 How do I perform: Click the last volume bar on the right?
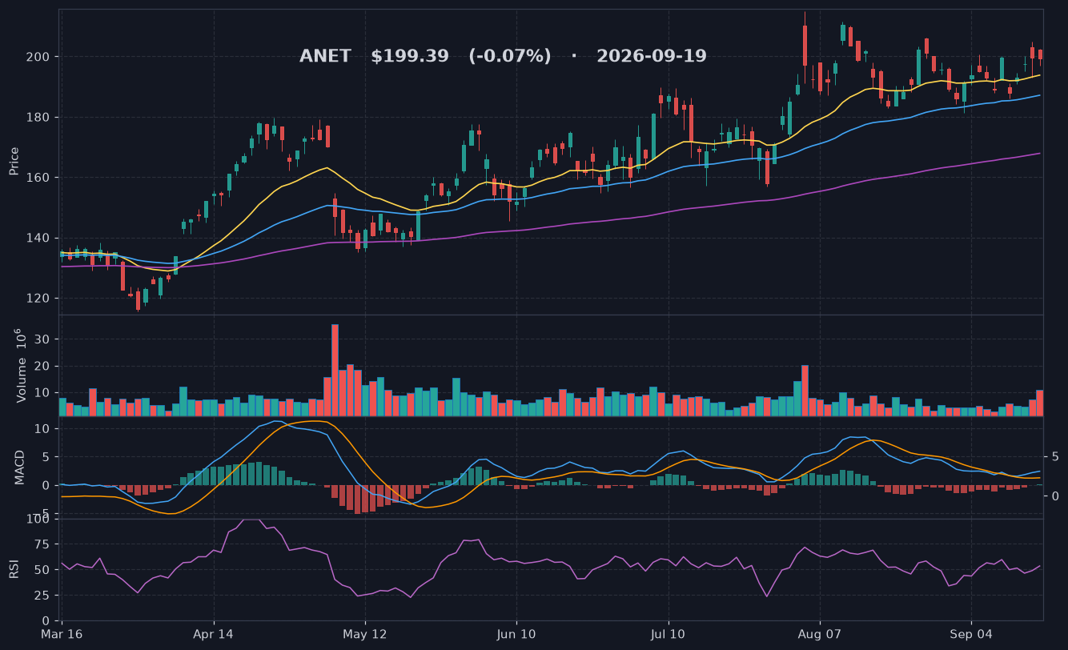(1039, 403)
